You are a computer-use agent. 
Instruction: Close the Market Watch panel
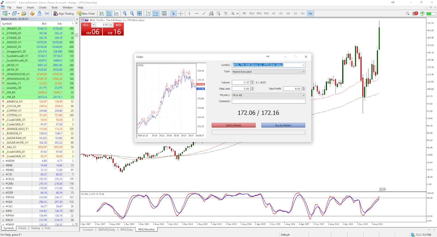point(77,19)
